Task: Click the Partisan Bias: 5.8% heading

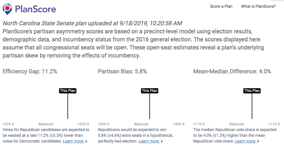Action: 123,72
